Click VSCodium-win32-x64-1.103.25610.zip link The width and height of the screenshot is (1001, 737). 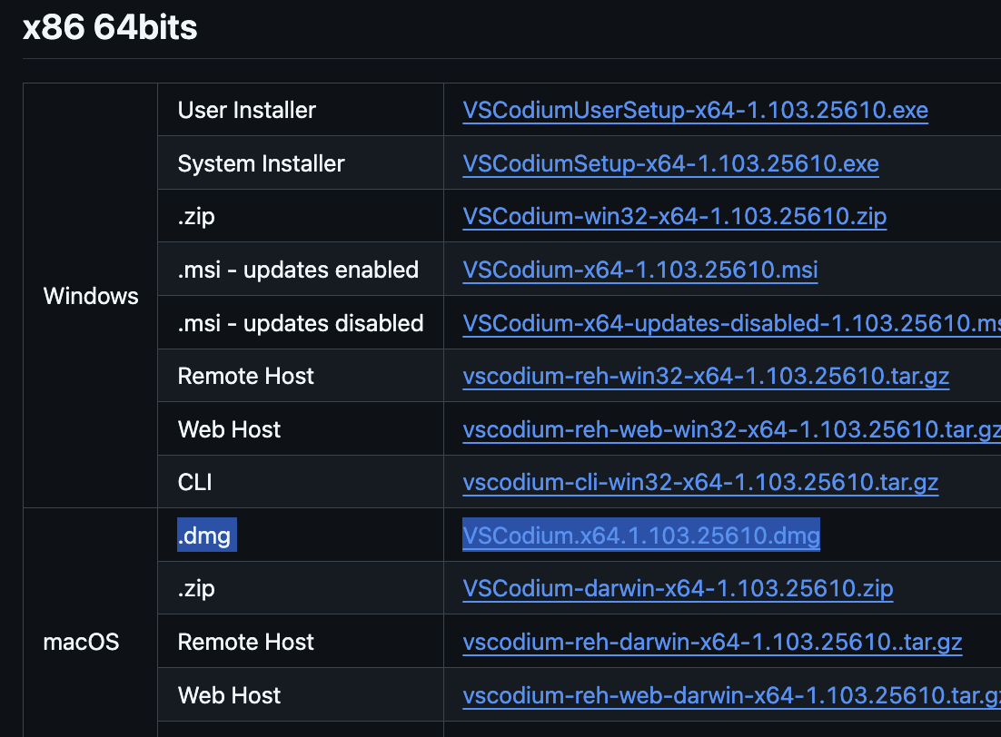tap(674, 217)
